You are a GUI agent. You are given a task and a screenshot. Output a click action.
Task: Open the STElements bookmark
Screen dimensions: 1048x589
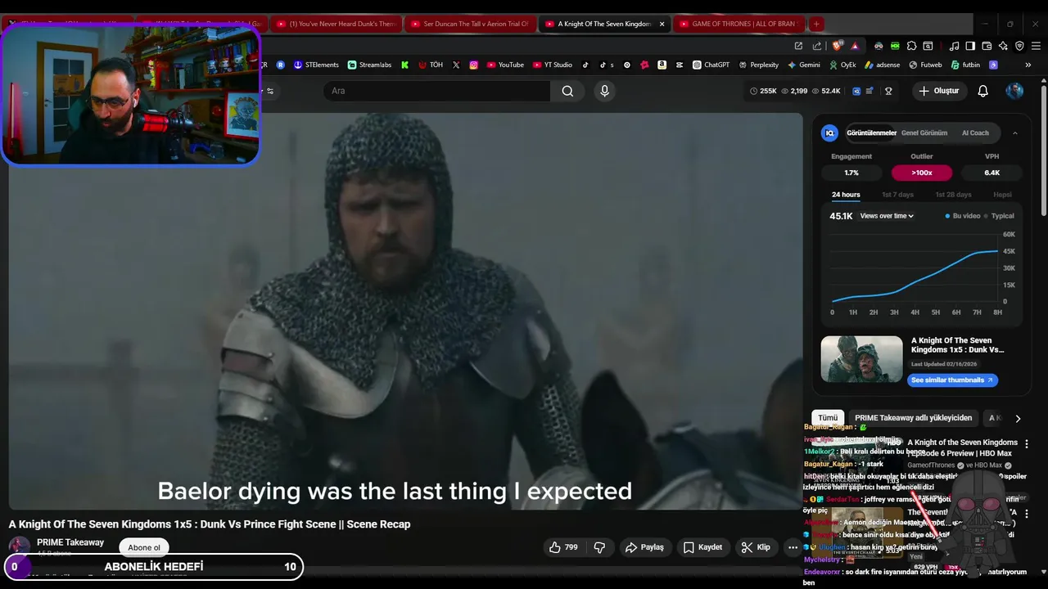point(316,65)
